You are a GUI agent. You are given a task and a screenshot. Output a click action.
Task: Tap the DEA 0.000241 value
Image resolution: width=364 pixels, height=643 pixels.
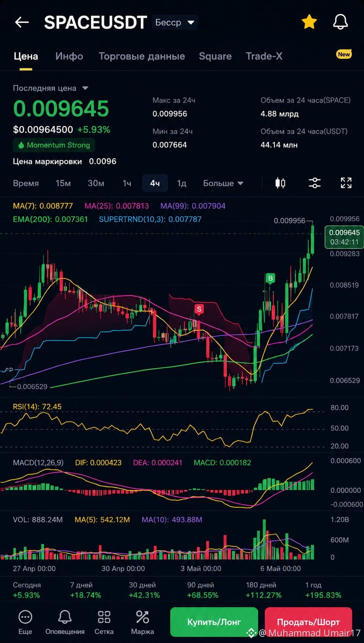tap(157, 462)
